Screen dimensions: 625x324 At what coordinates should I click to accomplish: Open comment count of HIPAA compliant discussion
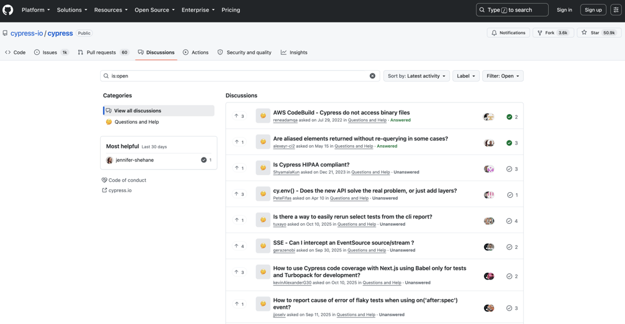point(512,169)
